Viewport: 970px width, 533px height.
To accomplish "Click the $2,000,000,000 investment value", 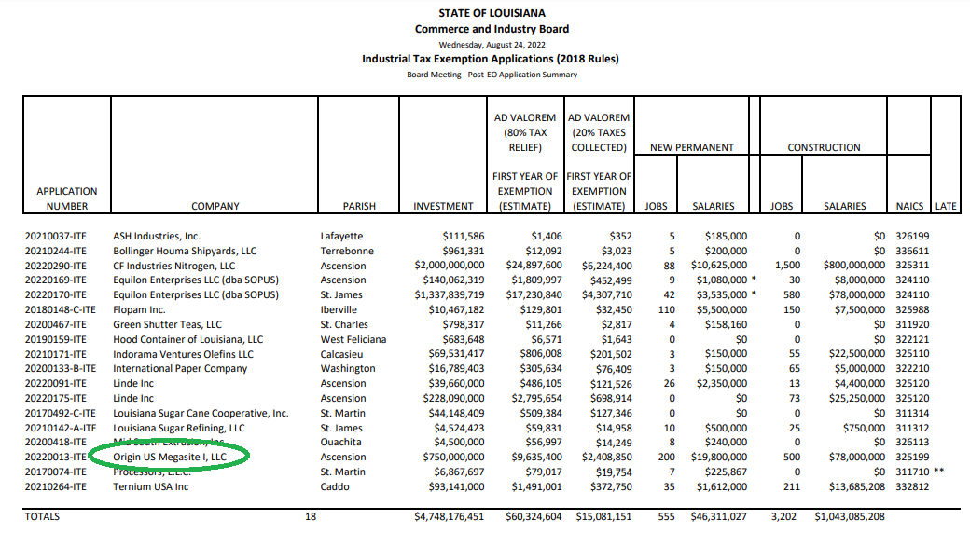I will [x=450, y=266].
